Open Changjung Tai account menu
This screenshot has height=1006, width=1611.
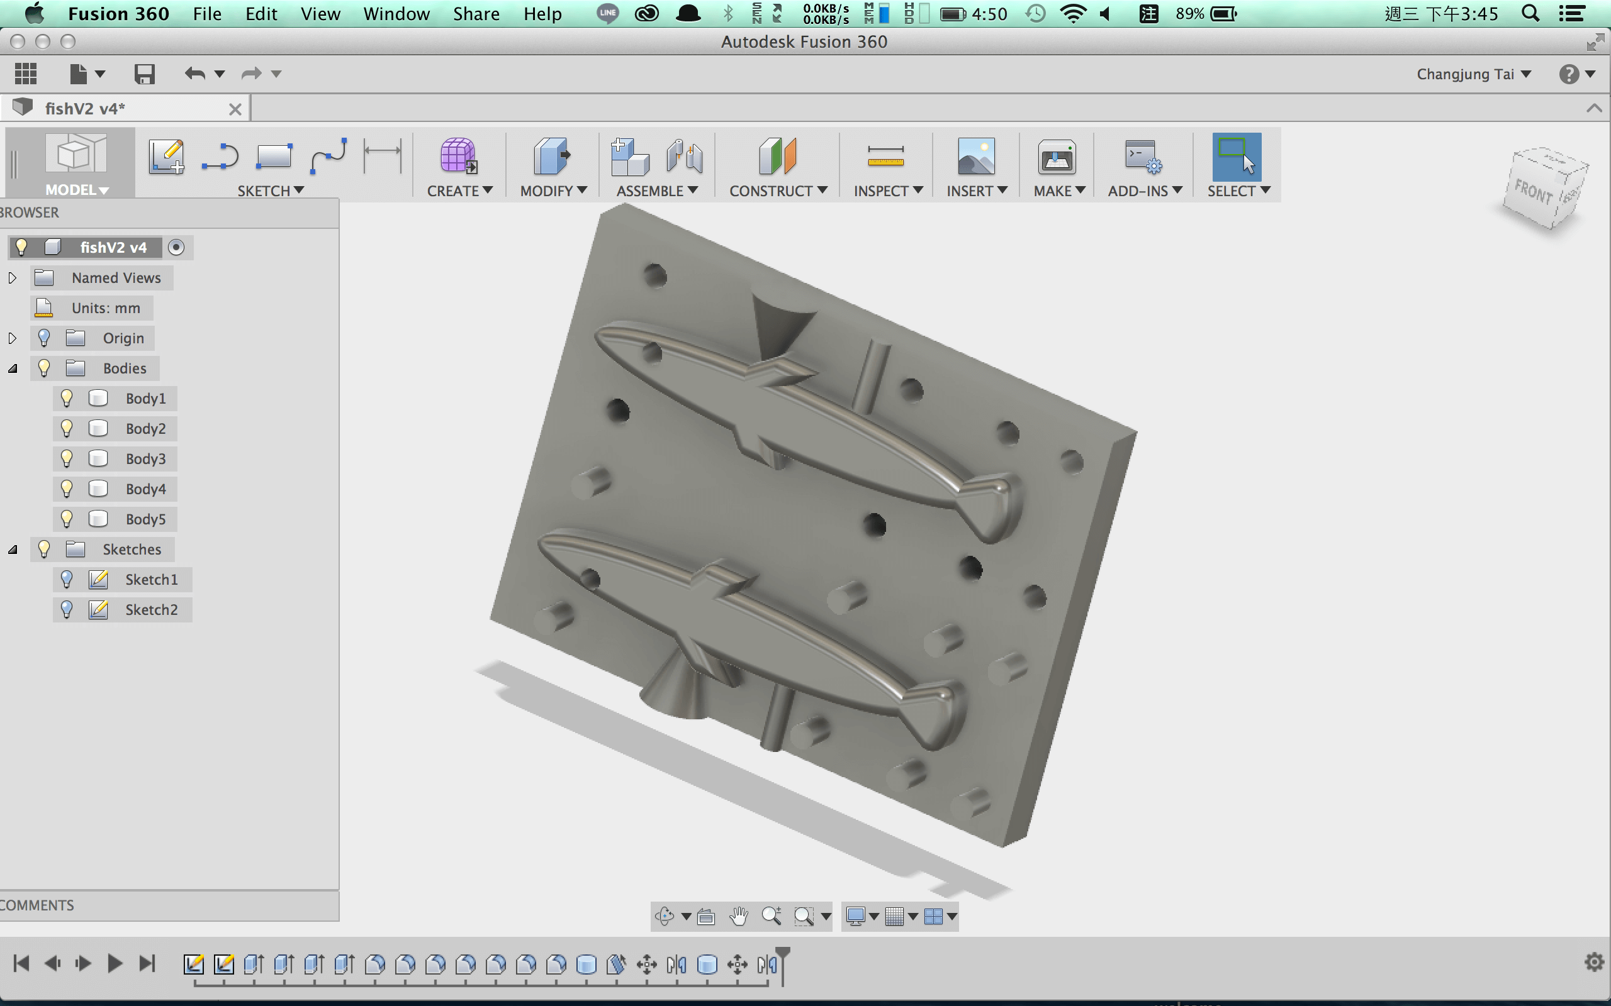[x=1473, y=74]
